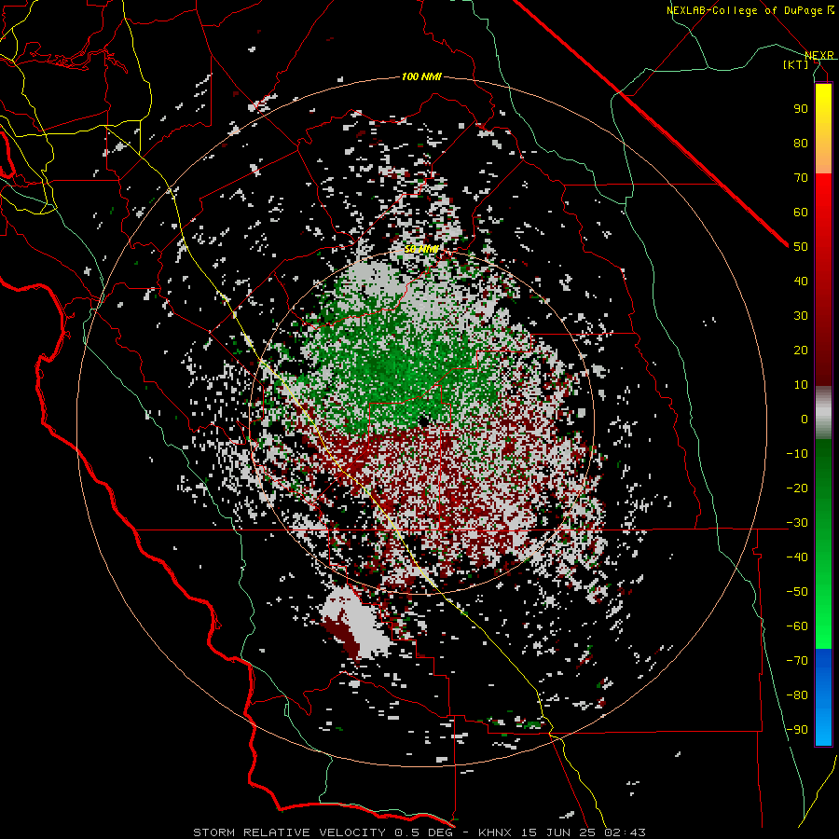Click the 90 value on the velocity scale
The width and height of the screenshot is (839, 839).
coord(801,109)
